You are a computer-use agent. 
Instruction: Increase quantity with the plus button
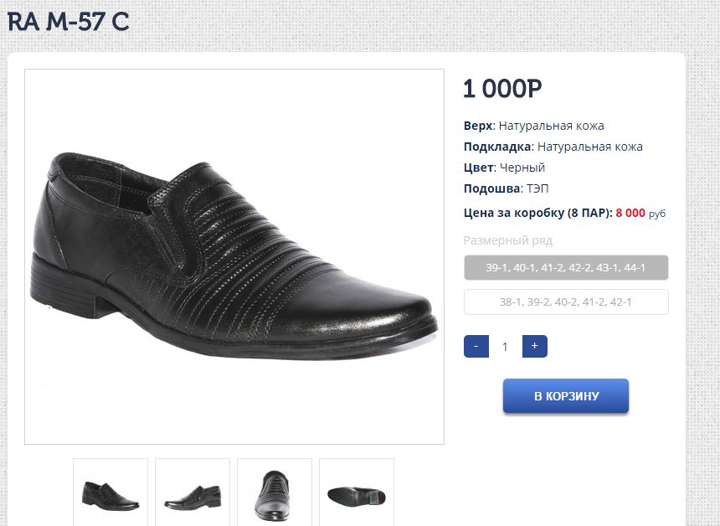534,347
